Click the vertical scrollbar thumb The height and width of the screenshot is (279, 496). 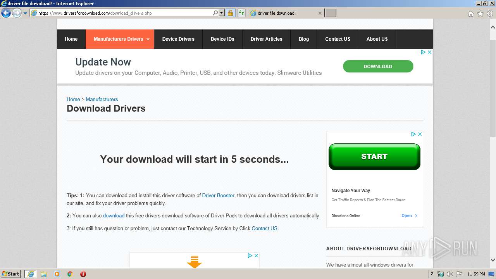[493, 88]
